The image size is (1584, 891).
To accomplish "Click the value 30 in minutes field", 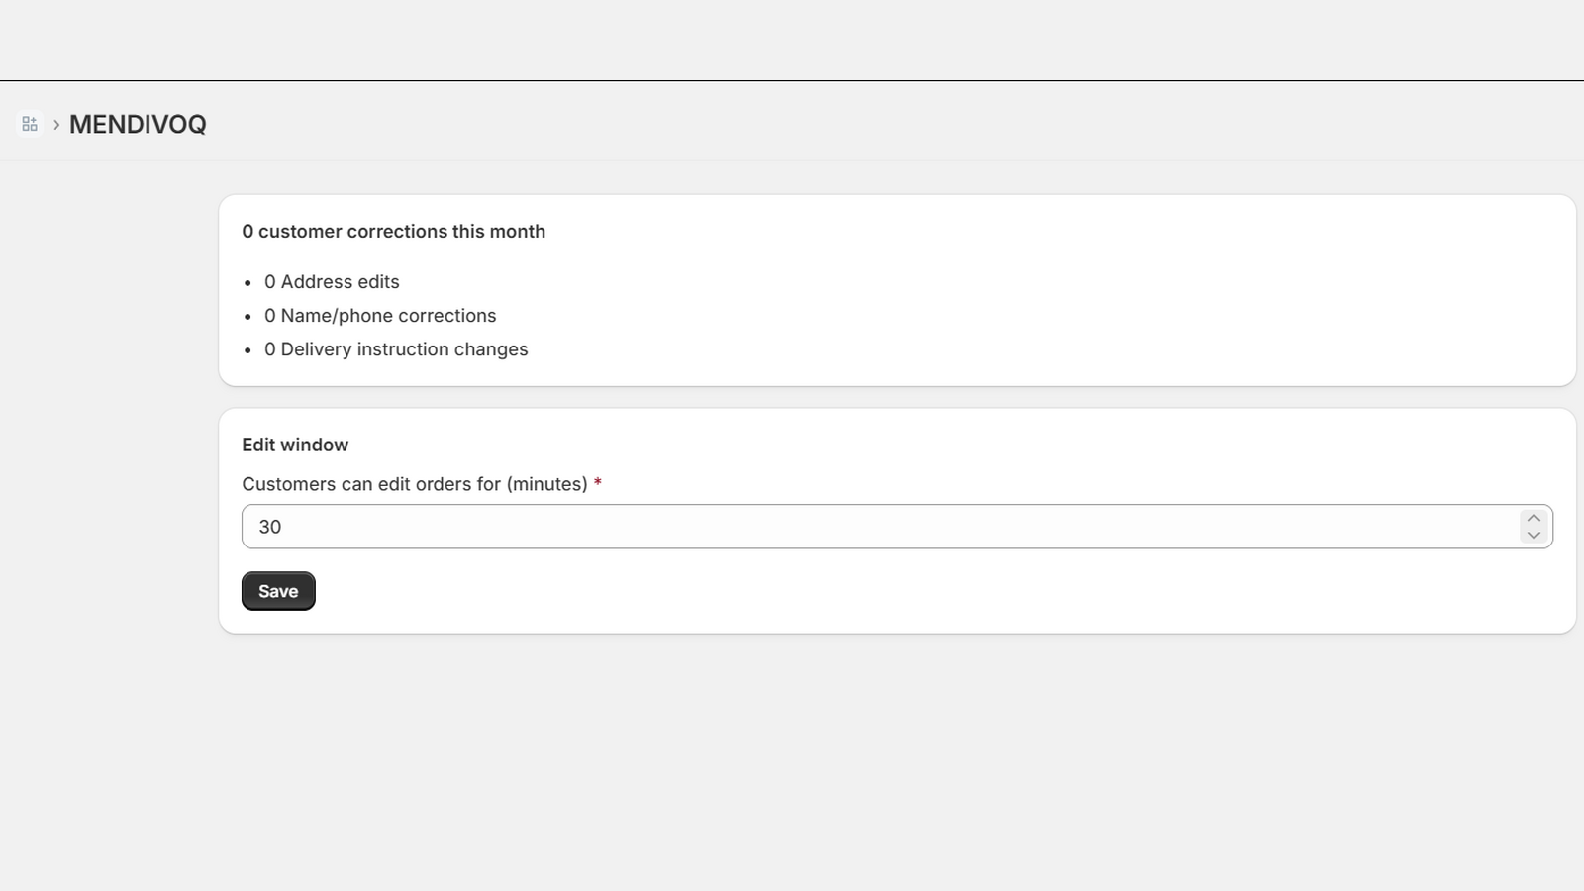I will pos(270,527).
